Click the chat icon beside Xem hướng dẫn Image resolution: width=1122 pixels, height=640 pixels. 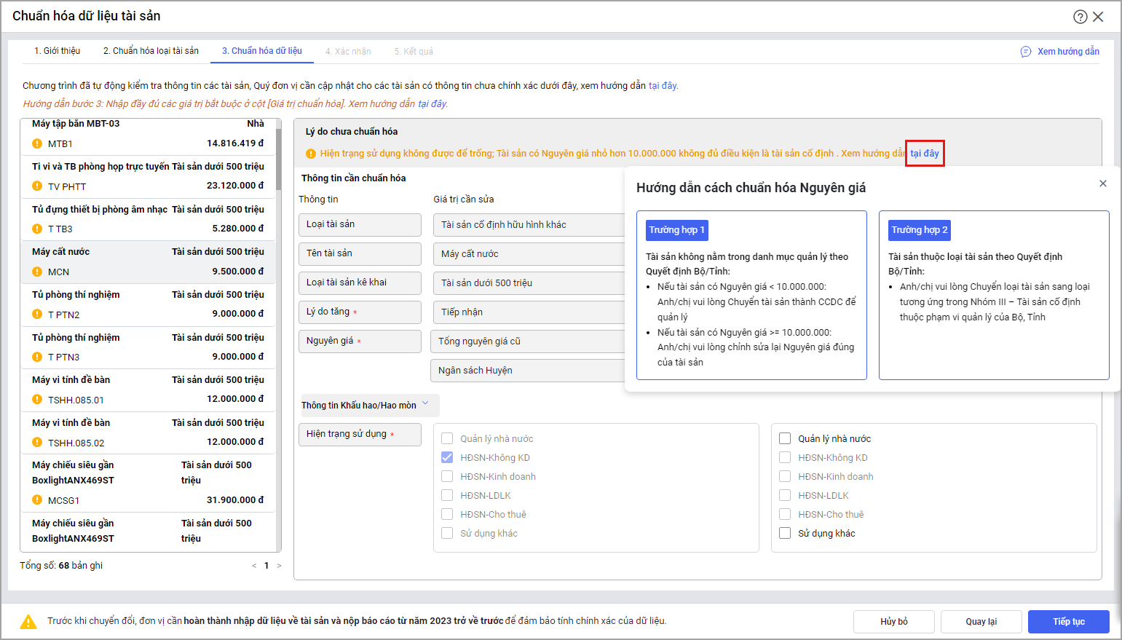(x=1026, y=52)
